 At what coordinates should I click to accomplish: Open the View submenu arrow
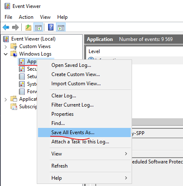click(126, 154)
